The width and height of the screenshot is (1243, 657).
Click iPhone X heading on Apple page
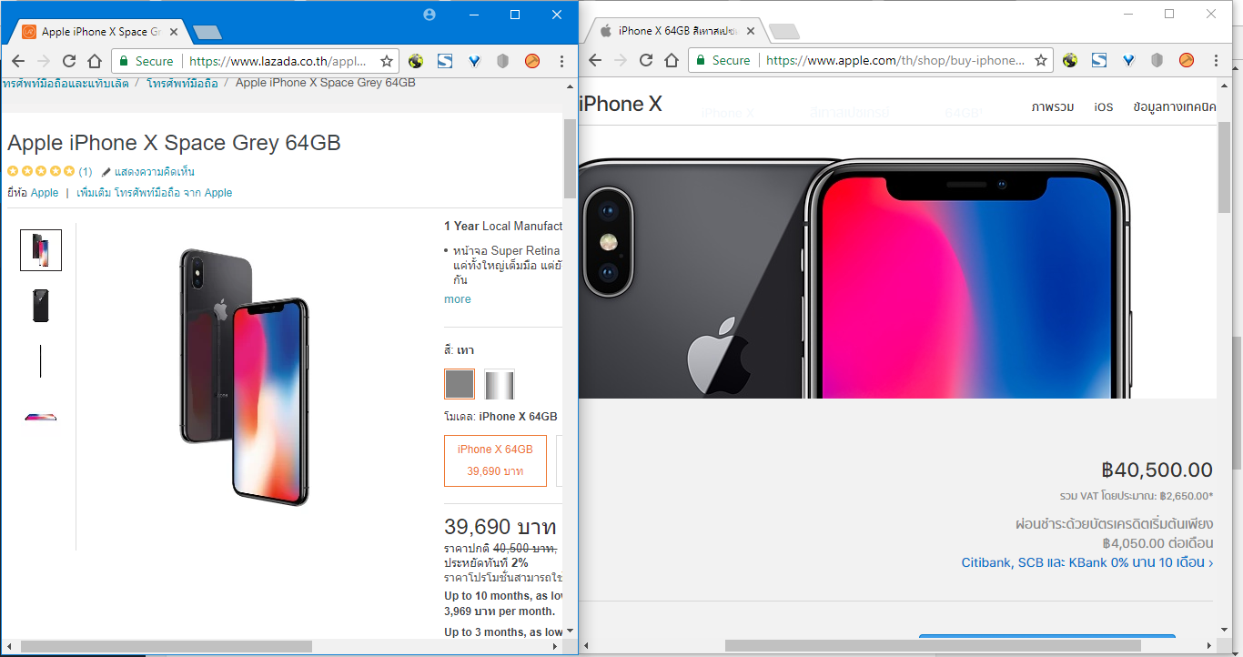[x=621, y=105]
